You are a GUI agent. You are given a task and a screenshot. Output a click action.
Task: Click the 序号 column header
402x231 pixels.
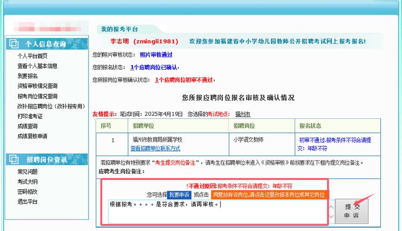point(106,126)
